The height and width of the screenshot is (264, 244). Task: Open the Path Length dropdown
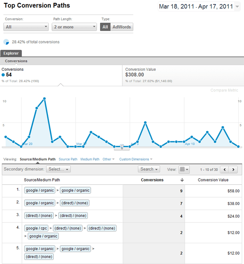[75, 27]
